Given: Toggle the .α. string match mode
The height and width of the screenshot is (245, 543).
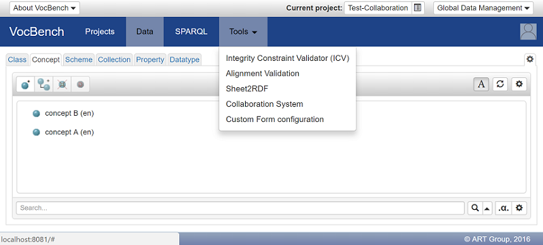Looking at the screenshot, I should click(503, 208).
